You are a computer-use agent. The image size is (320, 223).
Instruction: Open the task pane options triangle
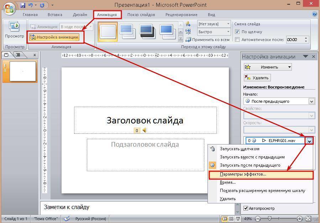pos(305,56)
